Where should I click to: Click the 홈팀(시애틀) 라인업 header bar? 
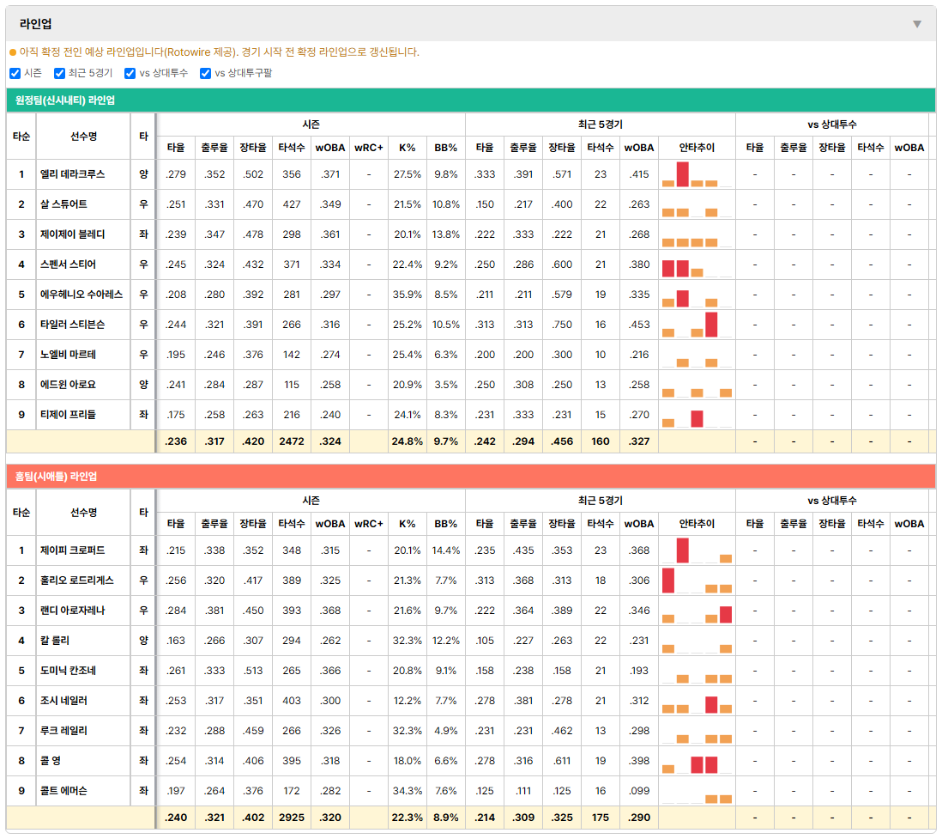pos(471,477)
